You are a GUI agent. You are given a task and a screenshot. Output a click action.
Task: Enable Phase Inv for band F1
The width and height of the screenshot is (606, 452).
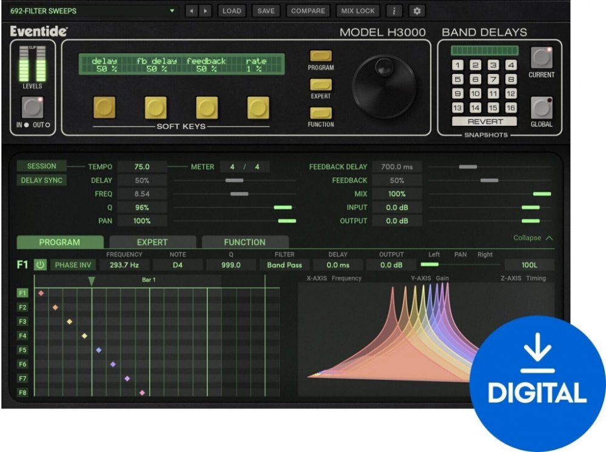pyautogui.click(x=73, y=265)
